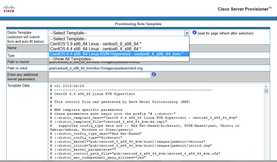Click info icon next to kernel parameters field

pyautogui.click(x=154, y=74)
